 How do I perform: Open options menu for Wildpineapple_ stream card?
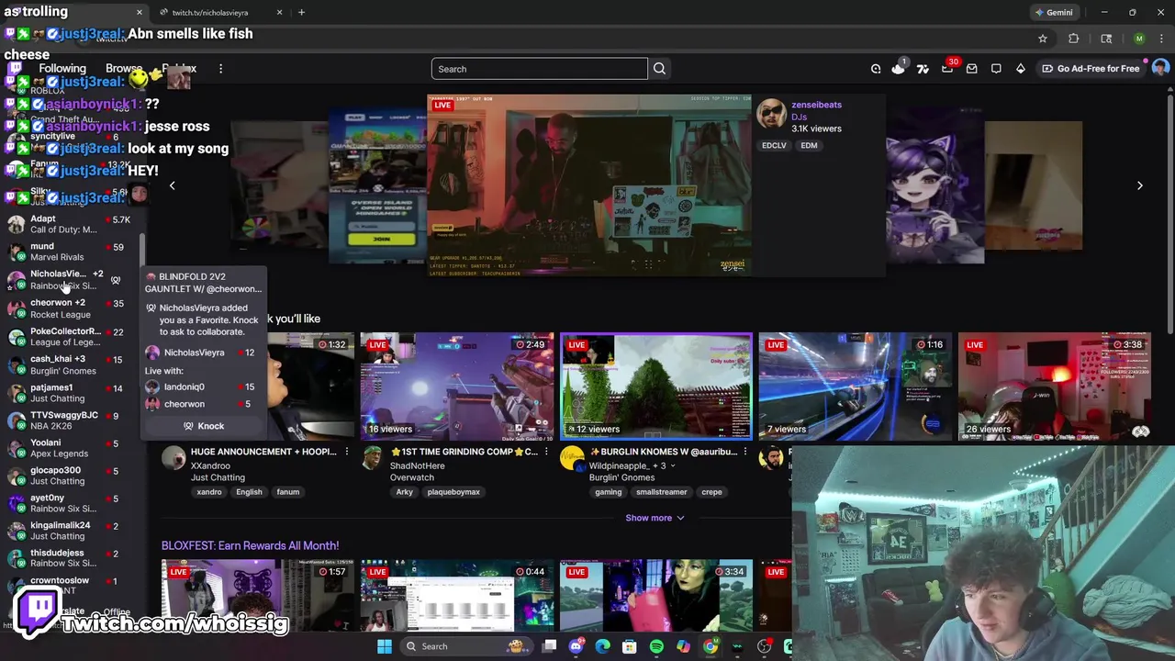click(744, 452)
